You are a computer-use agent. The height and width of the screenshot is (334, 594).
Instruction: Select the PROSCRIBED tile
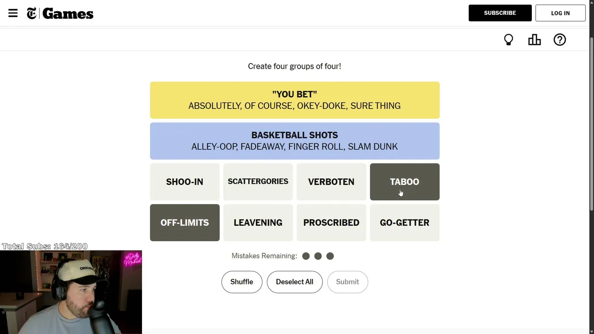331,223
